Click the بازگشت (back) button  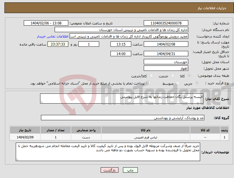pos(110,170)
